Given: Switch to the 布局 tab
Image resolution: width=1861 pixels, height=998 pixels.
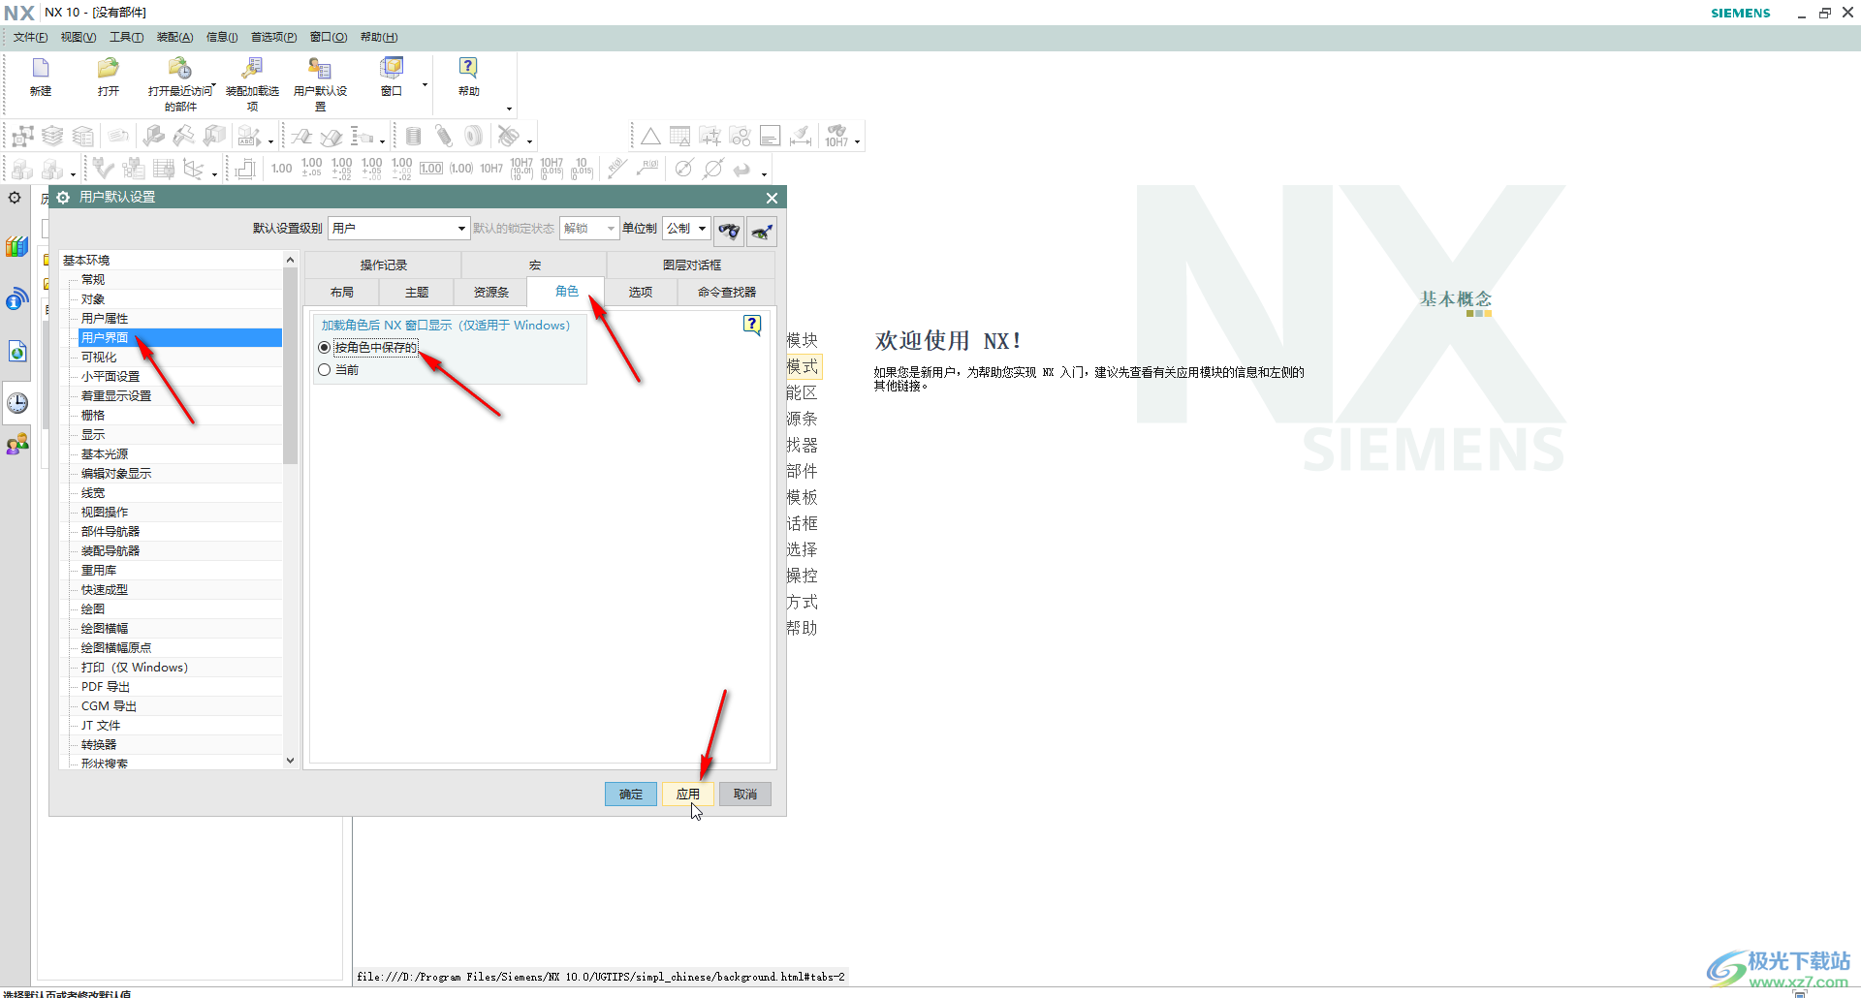Looking at the screenshot, I should [342, 292].
